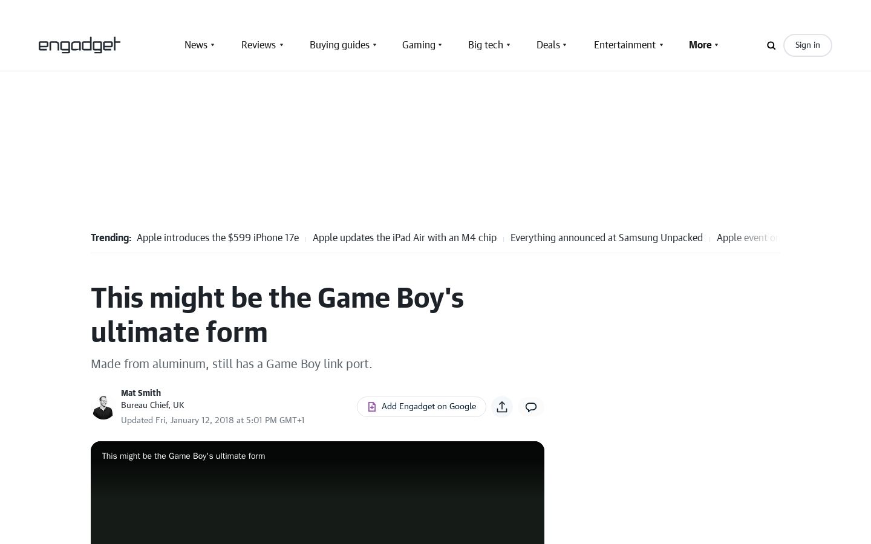871x544 pixels.
Task: Click Mat Smith's author avatar
Action: (103, 407)
